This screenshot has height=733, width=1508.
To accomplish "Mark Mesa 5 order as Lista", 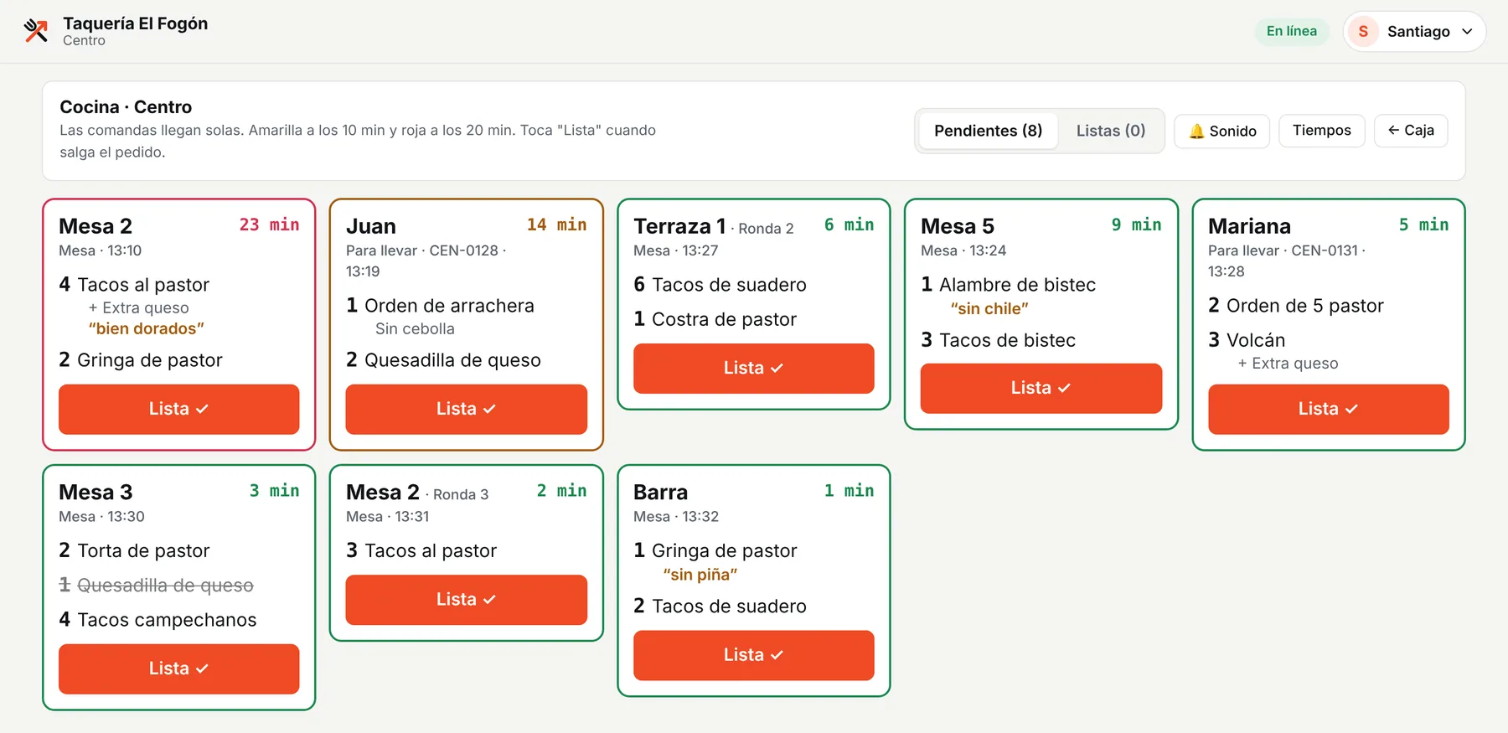I will (1041, 388).
